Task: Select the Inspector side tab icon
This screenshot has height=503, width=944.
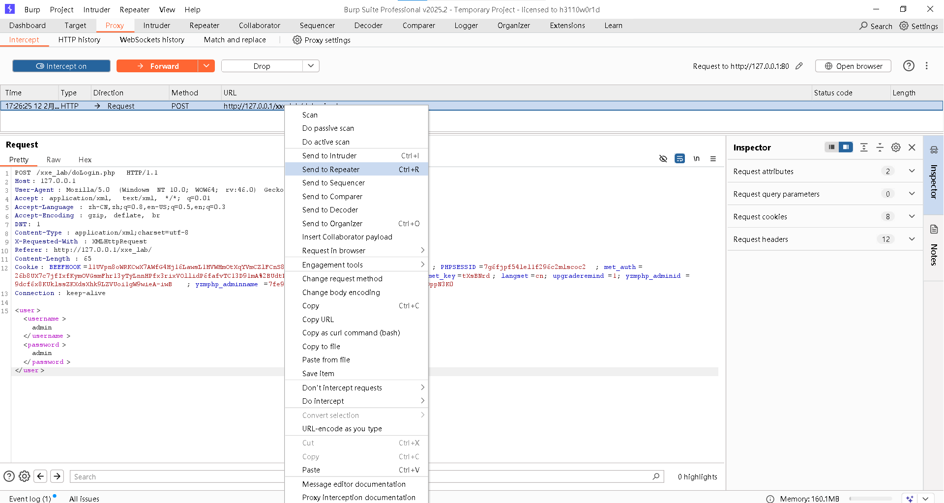Action: point(934,149)
